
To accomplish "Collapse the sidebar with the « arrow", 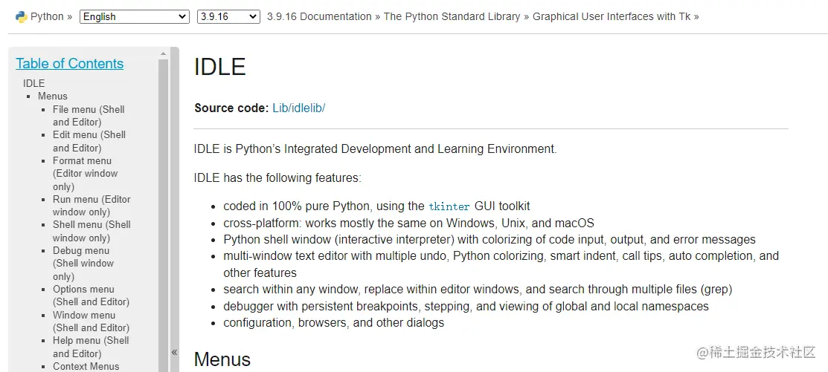I will click(x=174, y=352).
